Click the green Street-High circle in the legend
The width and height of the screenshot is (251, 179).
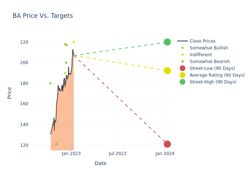183,82
